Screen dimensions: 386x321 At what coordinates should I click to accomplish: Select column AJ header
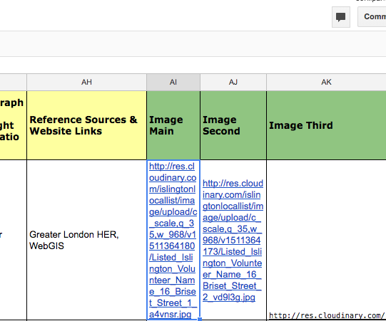(x=233, y=83)
